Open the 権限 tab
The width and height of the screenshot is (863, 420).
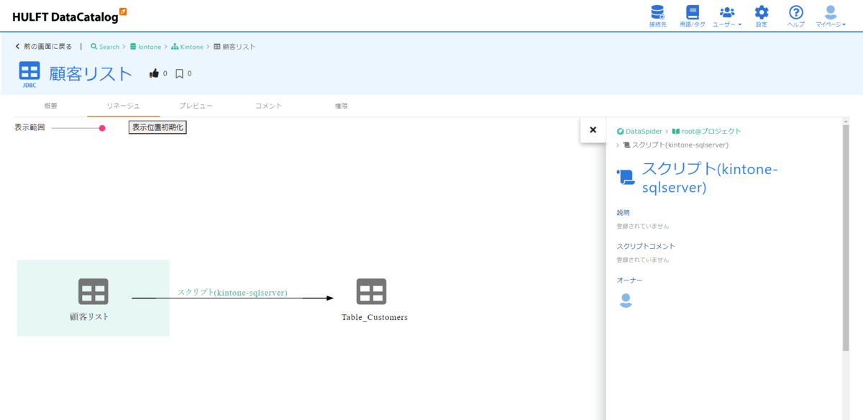pyautogui.click(x=341, y=106)
